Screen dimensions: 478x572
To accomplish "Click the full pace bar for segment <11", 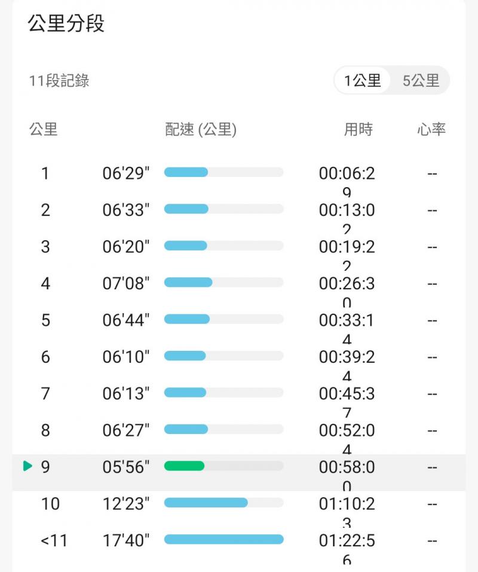I will click(x=223, y=540).
